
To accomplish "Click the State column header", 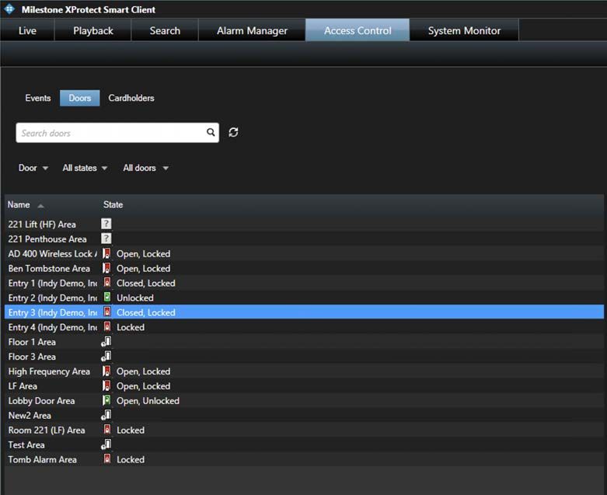I will [x=113, y=204].
